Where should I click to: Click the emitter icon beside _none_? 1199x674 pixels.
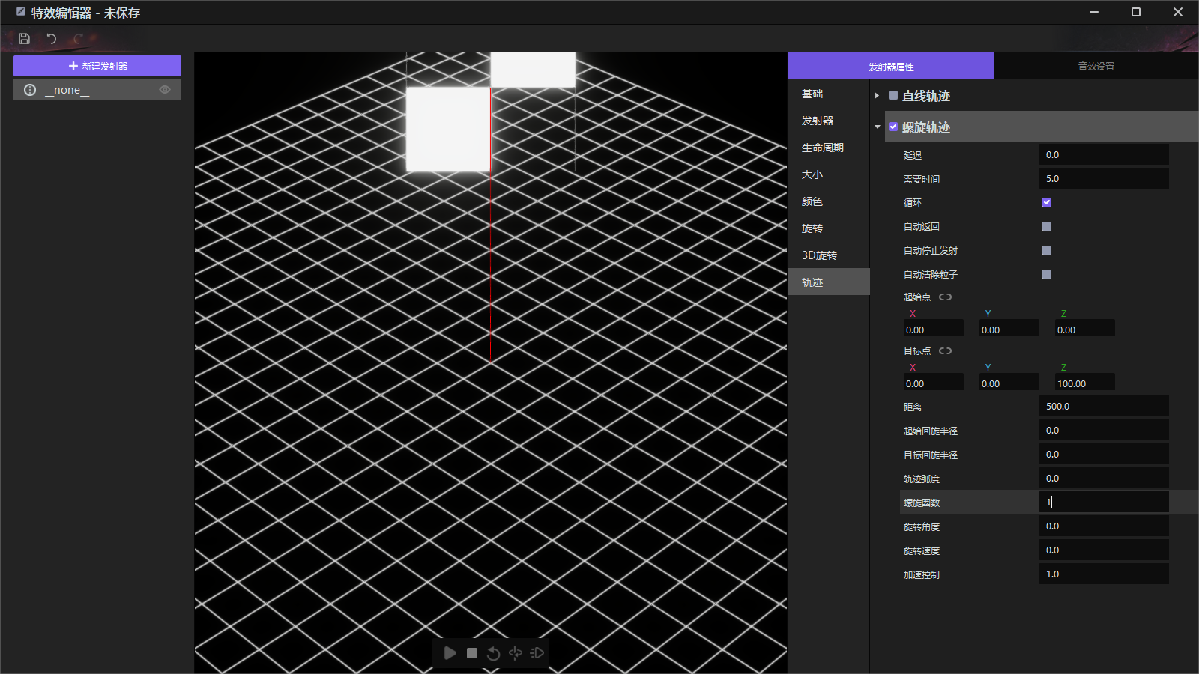(30, 90)
